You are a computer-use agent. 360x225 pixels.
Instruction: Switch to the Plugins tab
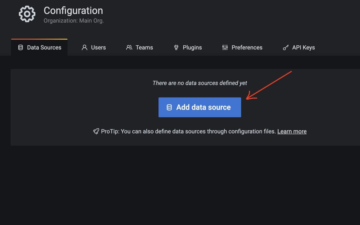(192, 47)
